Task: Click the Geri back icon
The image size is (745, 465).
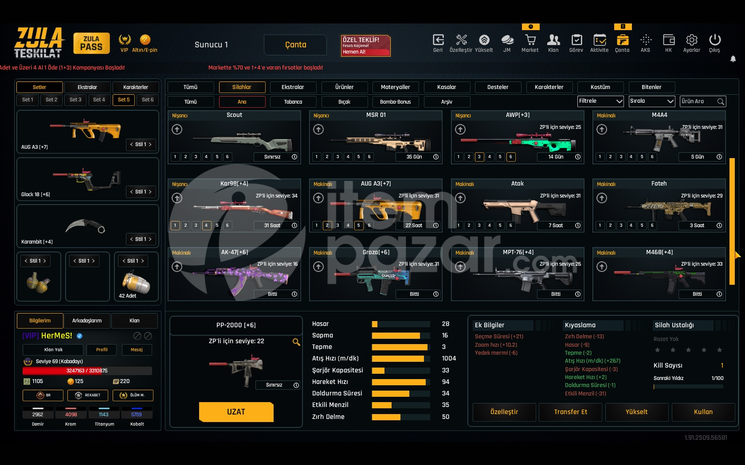Action: coord(438,40)
